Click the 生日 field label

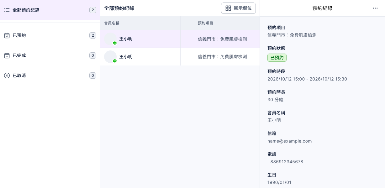click(x=272, y=175)
